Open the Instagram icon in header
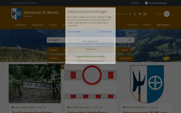Viewport: 181px width, 113px height. [x=145, y=14]
